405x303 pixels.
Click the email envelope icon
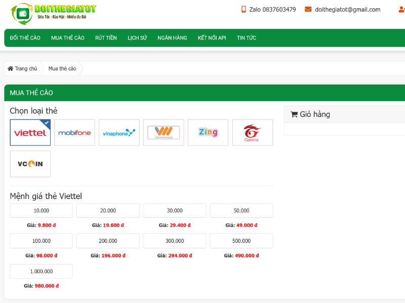point(308,10)
